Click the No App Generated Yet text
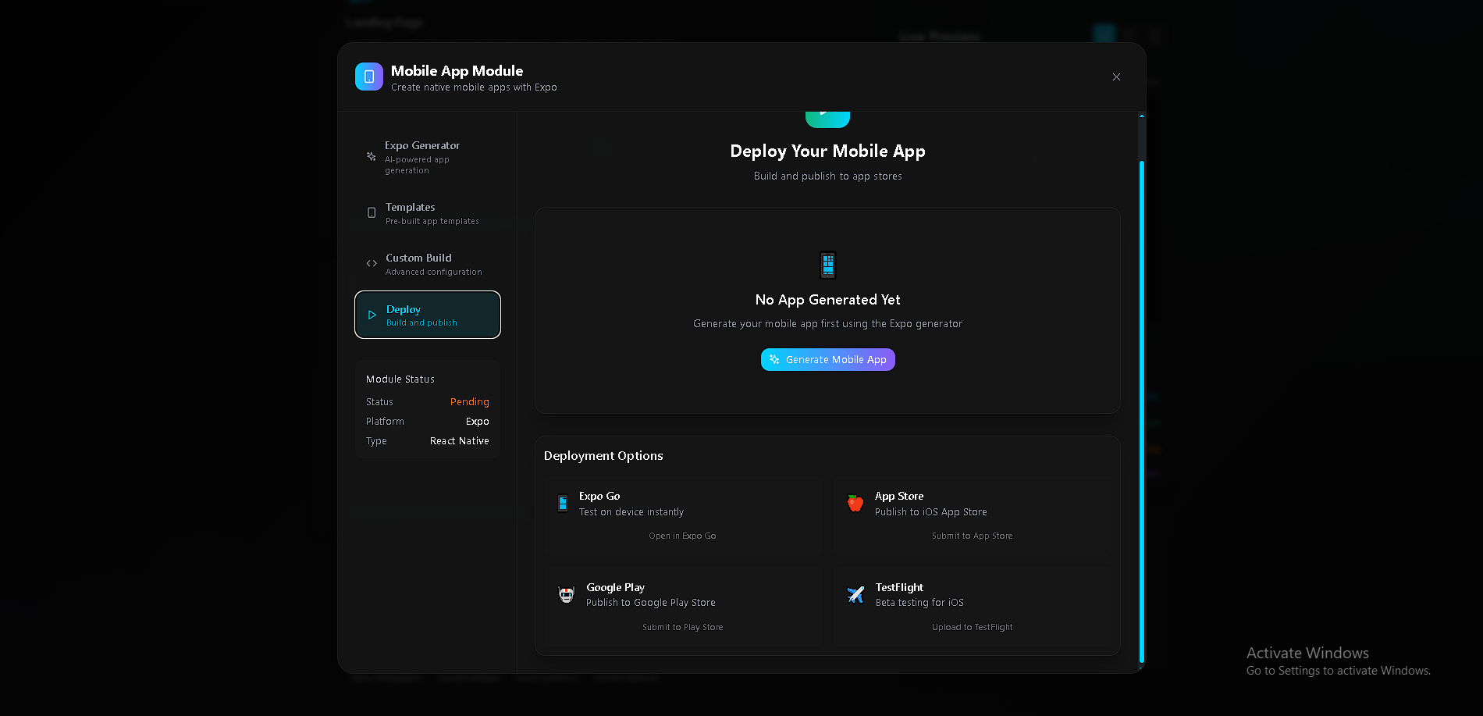1483x716 pixels. (827, 299)
